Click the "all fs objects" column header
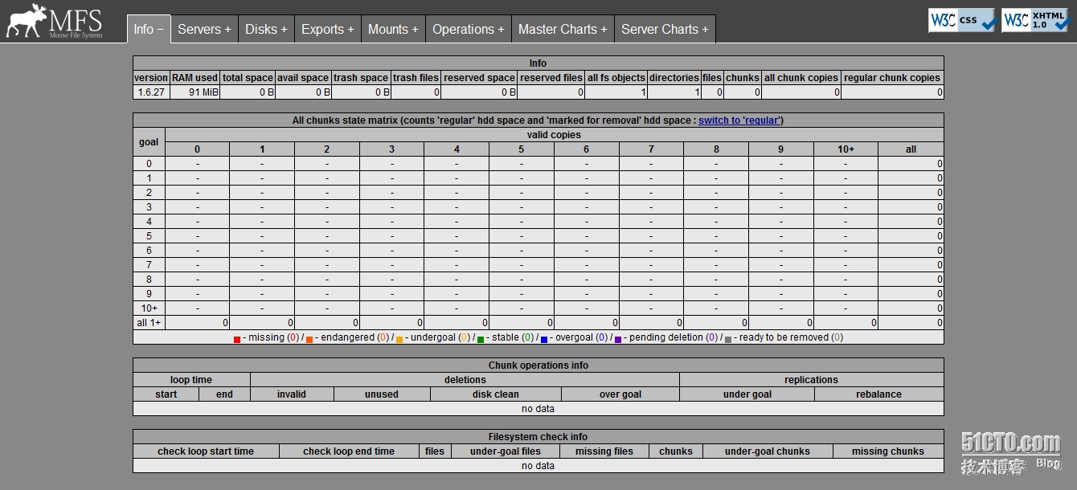The width and height of the screenshot is (1077, 490). coord(616,78)
